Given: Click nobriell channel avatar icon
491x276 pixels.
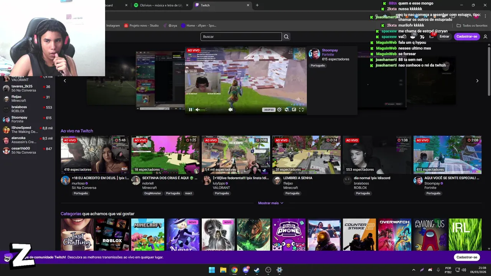Looking at the screenshot, I should [x=136, y=181].
